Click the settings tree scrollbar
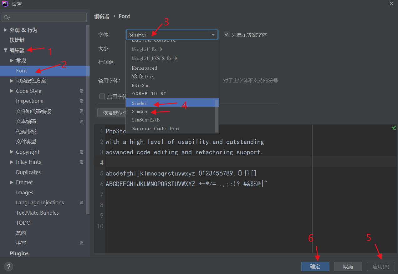Image resolution: width=398 pixels, height=274 pixels. pos(88,120)
